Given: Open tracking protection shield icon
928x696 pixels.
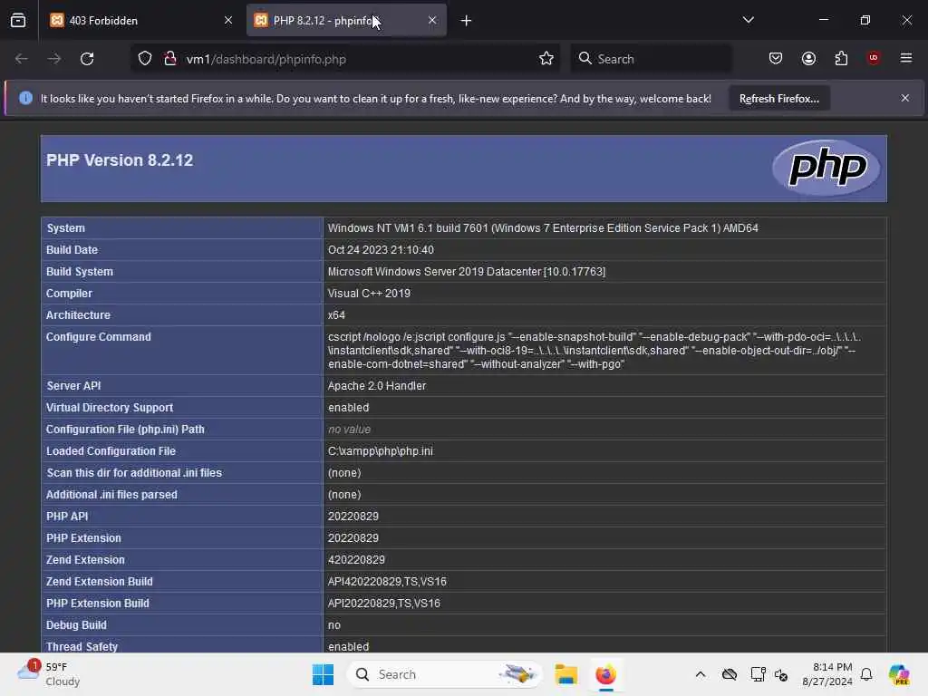Looking at the screenshot, I should (145, 59).
